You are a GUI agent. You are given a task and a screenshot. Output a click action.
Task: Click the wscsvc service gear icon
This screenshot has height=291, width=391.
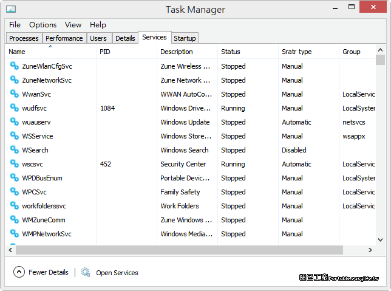[x=15, y=164]
